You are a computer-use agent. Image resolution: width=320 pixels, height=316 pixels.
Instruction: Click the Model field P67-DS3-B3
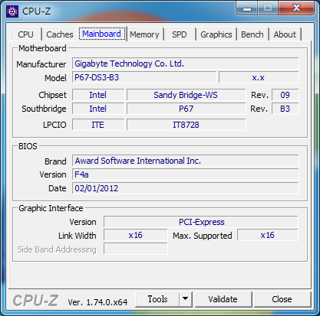(x=145, y=77)
